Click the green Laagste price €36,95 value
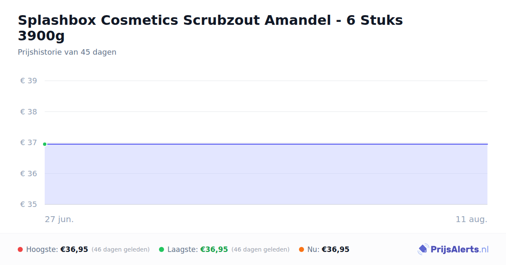 (214, 249)
